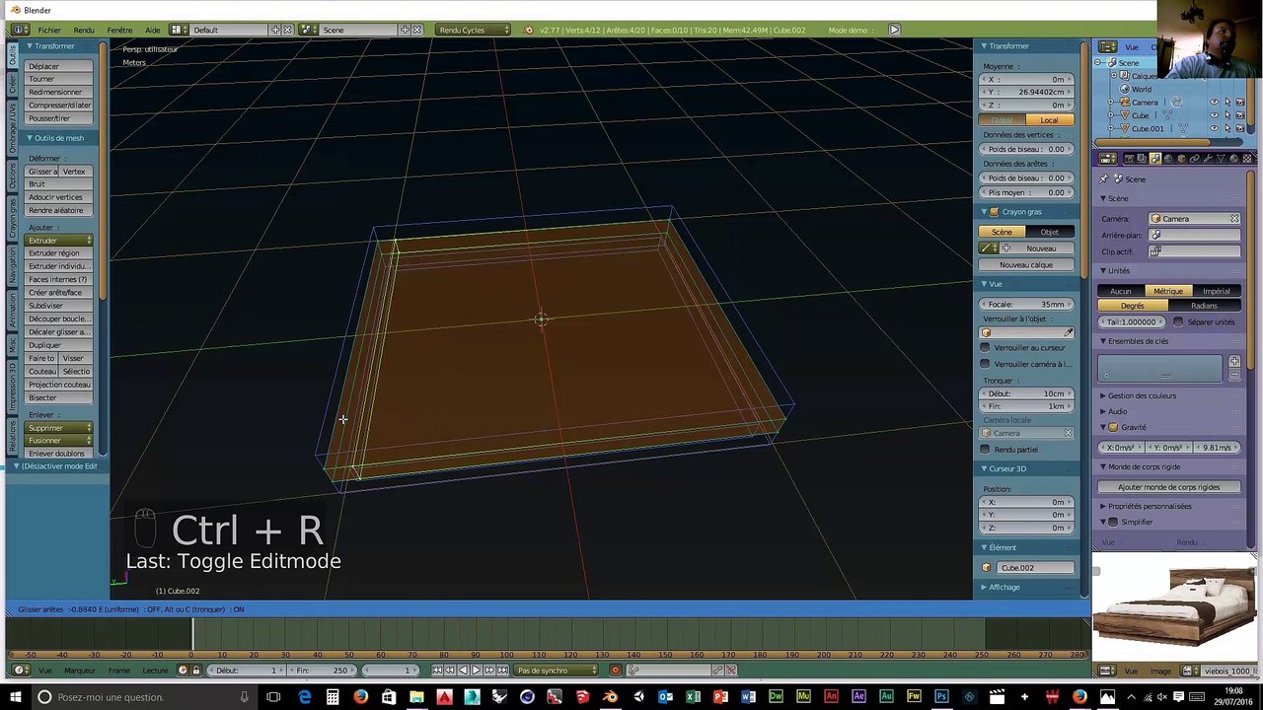
Task: Open the Object properties tab icon
Action: pyautogui.click(x=1181, y=159)
